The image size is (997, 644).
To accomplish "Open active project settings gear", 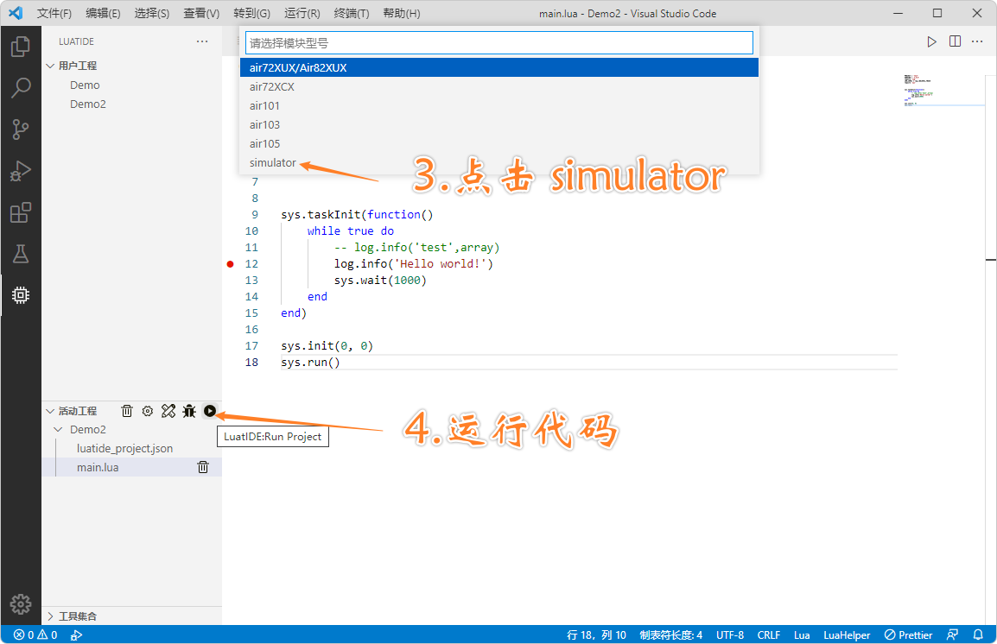I will [148, 411].
